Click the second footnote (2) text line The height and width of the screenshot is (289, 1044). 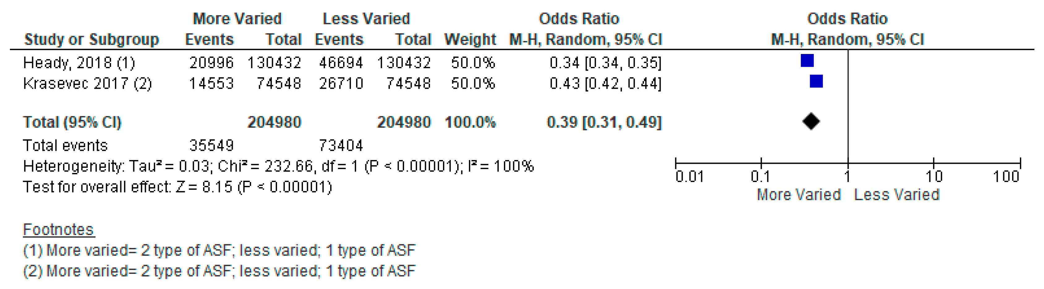pos(219,271)
